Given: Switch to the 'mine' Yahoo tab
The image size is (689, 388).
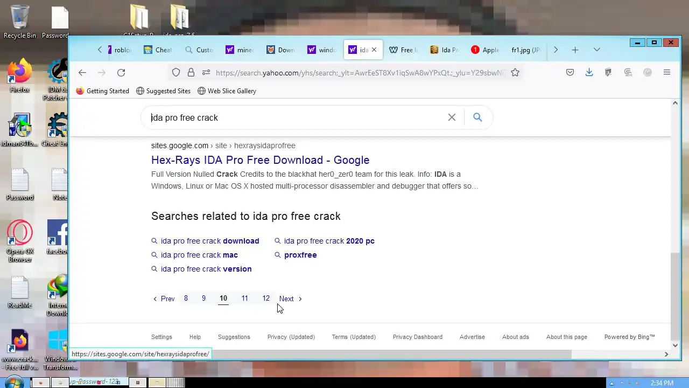Looking at the screenshot, I should click(x=240, y=50).
